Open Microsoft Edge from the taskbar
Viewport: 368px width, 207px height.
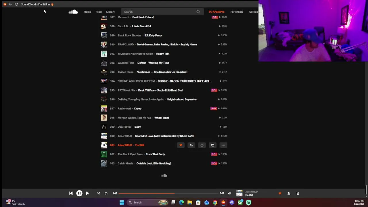(181, 202)
